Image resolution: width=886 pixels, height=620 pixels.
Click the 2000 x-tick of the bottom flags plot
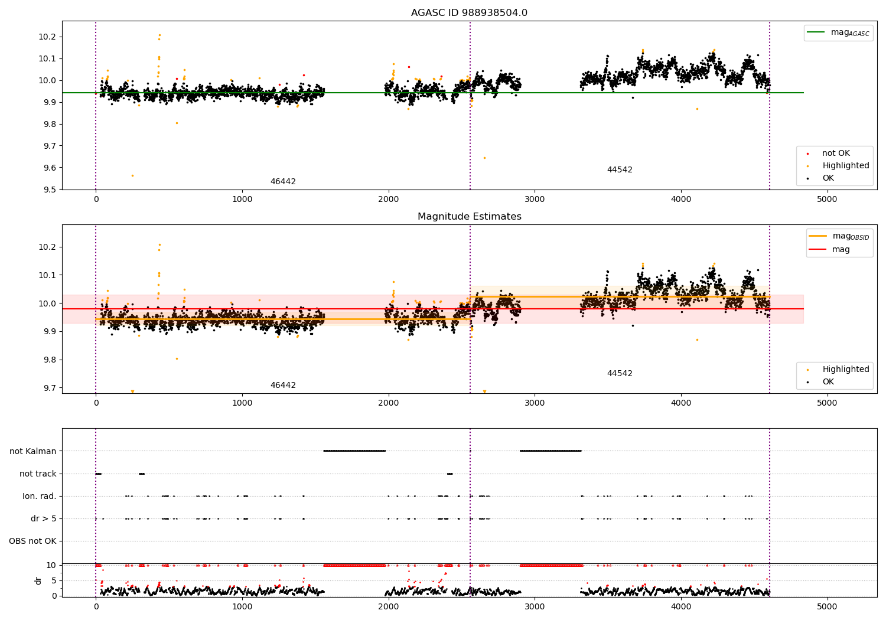(x=389, y=606)
